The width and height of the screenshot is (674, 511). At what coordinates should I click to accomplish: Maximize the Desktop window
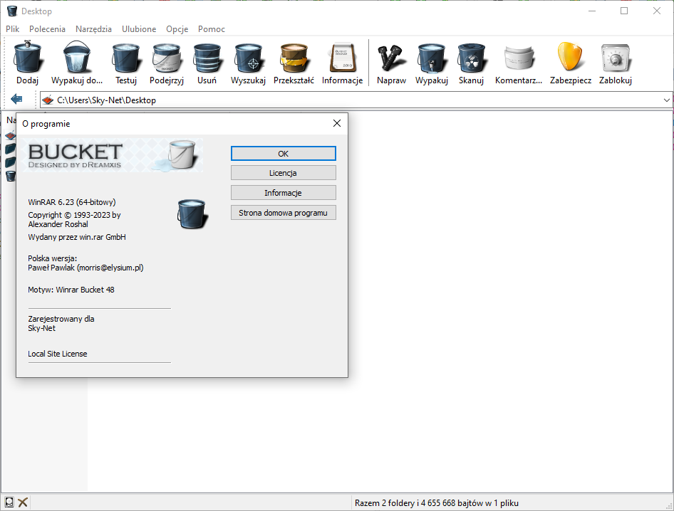[x=624, y=11]
